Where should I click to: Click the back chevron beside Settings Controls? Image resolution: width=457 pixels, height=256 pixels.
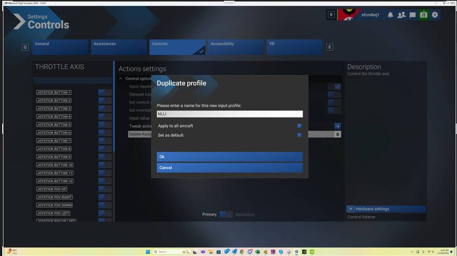19,21
